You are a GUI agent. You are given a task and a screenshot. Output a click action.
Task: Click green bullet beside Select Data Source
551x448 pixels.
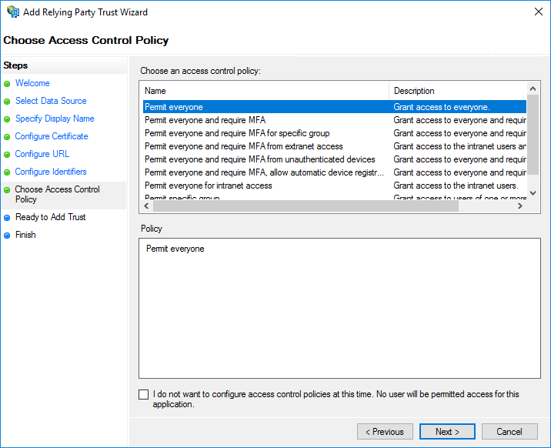click(8, 101)
